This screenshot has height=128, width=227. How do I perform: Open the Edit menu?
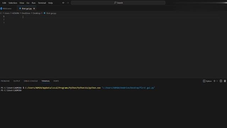4,3
